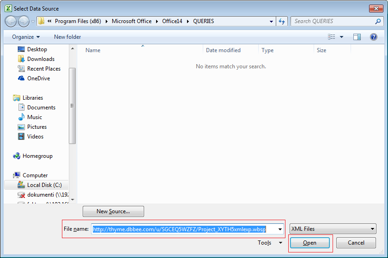This screenshot has width=388, height=258.
Task: Open the Organize menu
Action: (x=26, y=37)
